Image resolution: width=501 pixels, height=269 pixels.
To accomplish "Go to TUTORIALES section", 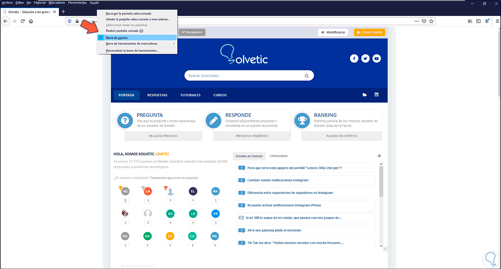I will tap(190, 95).
